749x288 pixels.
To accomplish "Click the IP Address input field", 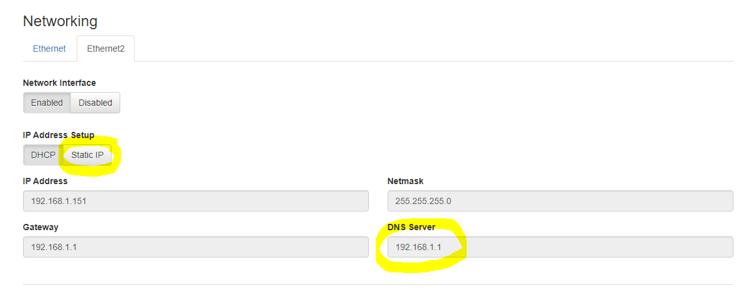I will click(x=196, y=201).
